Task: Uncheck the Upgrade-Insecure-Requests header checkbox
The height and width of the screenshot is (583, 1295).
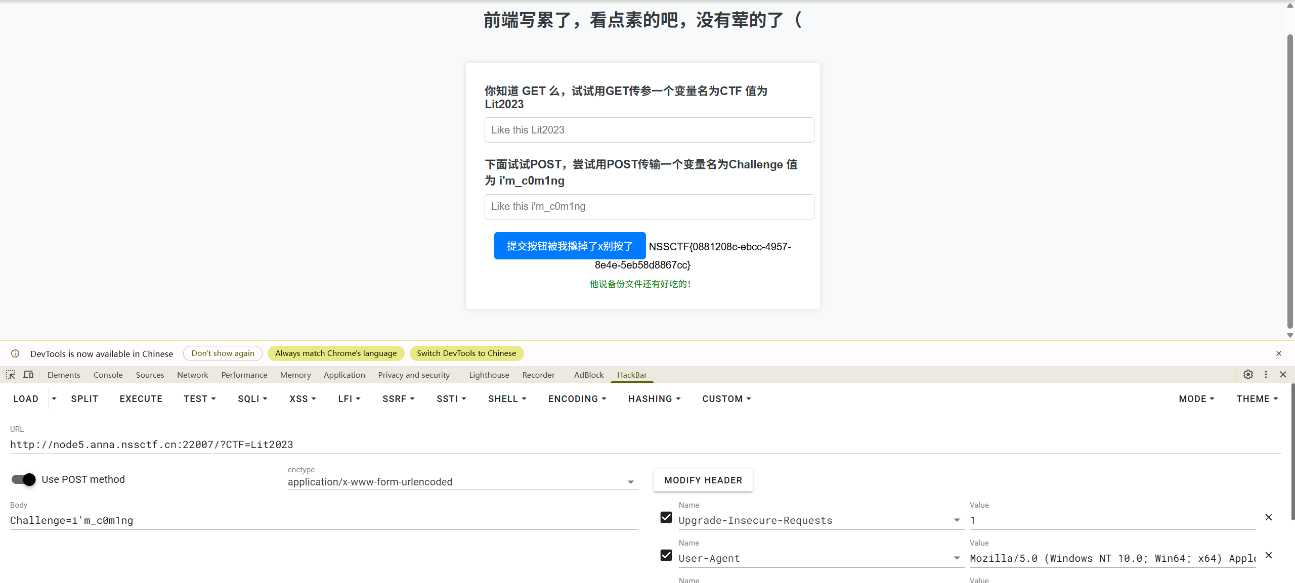Action: tap(666, 517)
